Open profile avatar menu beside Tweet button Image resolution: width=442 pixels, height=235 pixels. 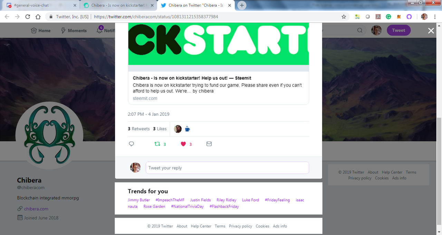(376, 30)
